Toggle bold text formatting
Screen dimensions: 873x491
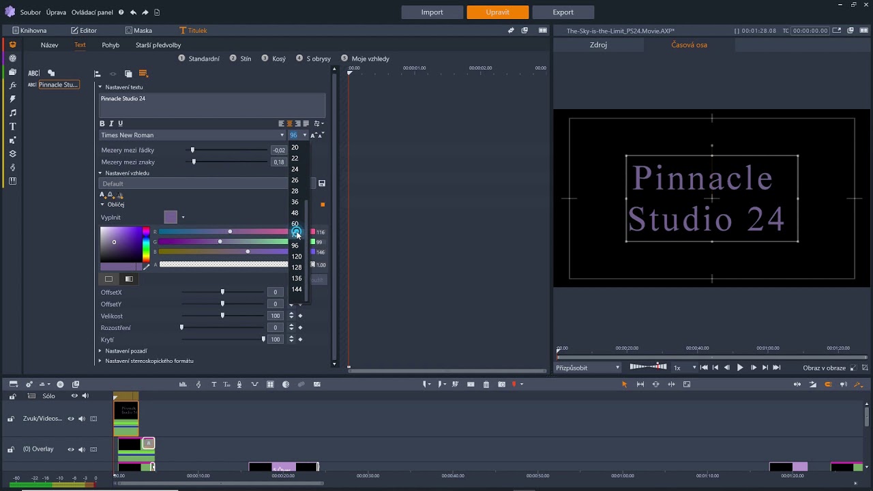(102, 123)
